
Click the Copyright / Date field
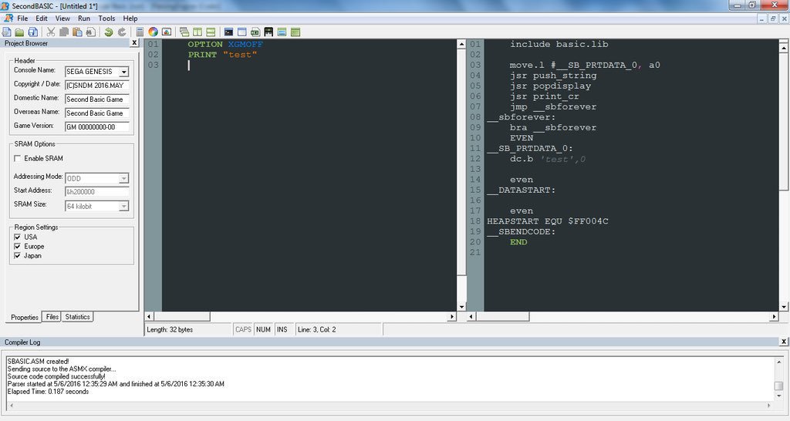point(97,86)
